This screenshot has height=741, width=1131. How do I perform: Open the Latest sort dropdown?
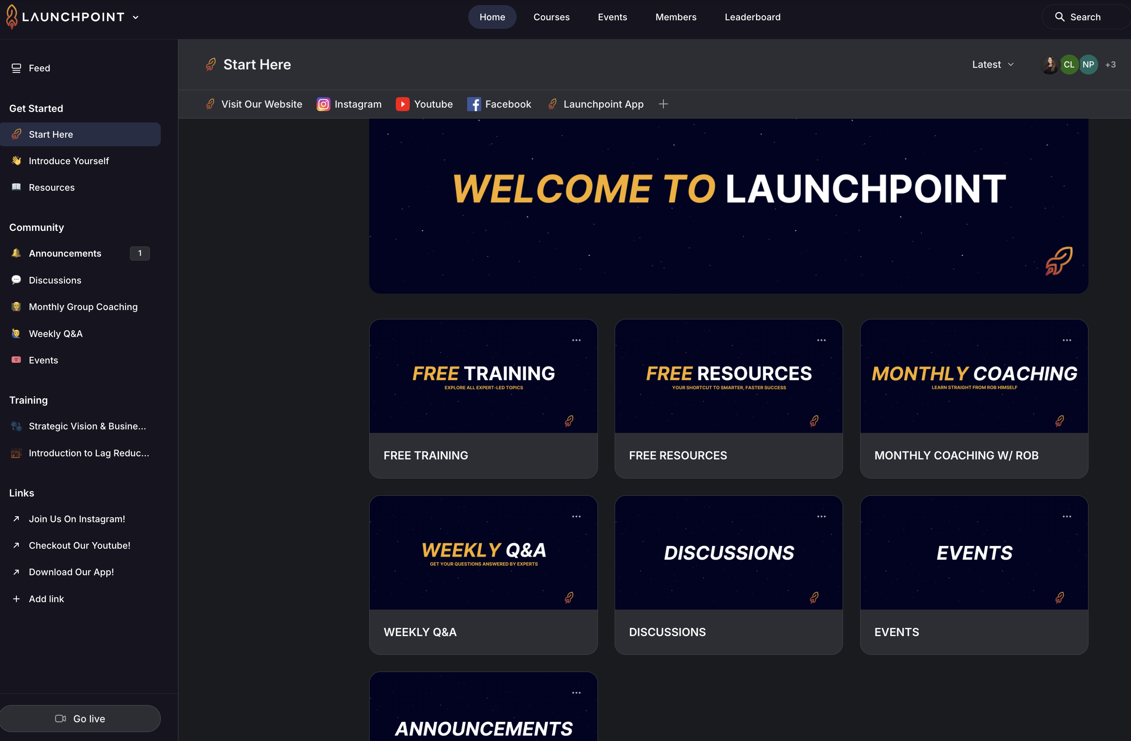[x=993, y=65]
